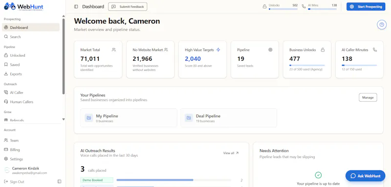Screen dimensions: 391x187
Task: Click Sign Out arrow icon
Action: 6,182
